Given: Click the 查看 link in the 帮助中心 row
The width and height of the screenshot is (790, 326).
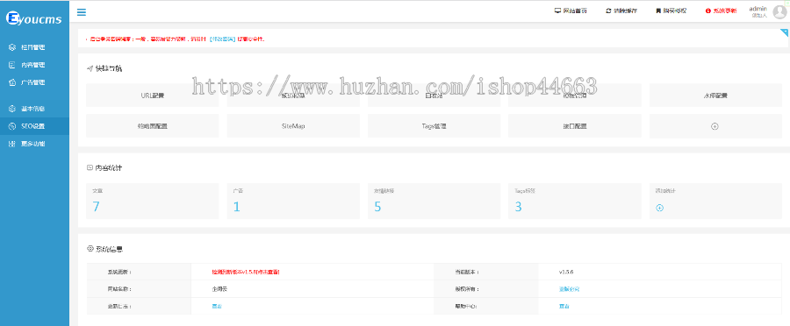Looking at the screenshot, I should click(564, 306).
